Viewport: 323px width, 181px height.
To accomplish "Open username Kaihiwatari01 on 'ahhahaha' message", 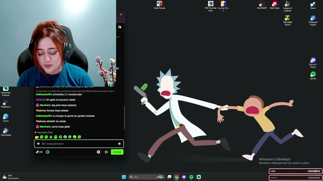I will click(44, 95).
